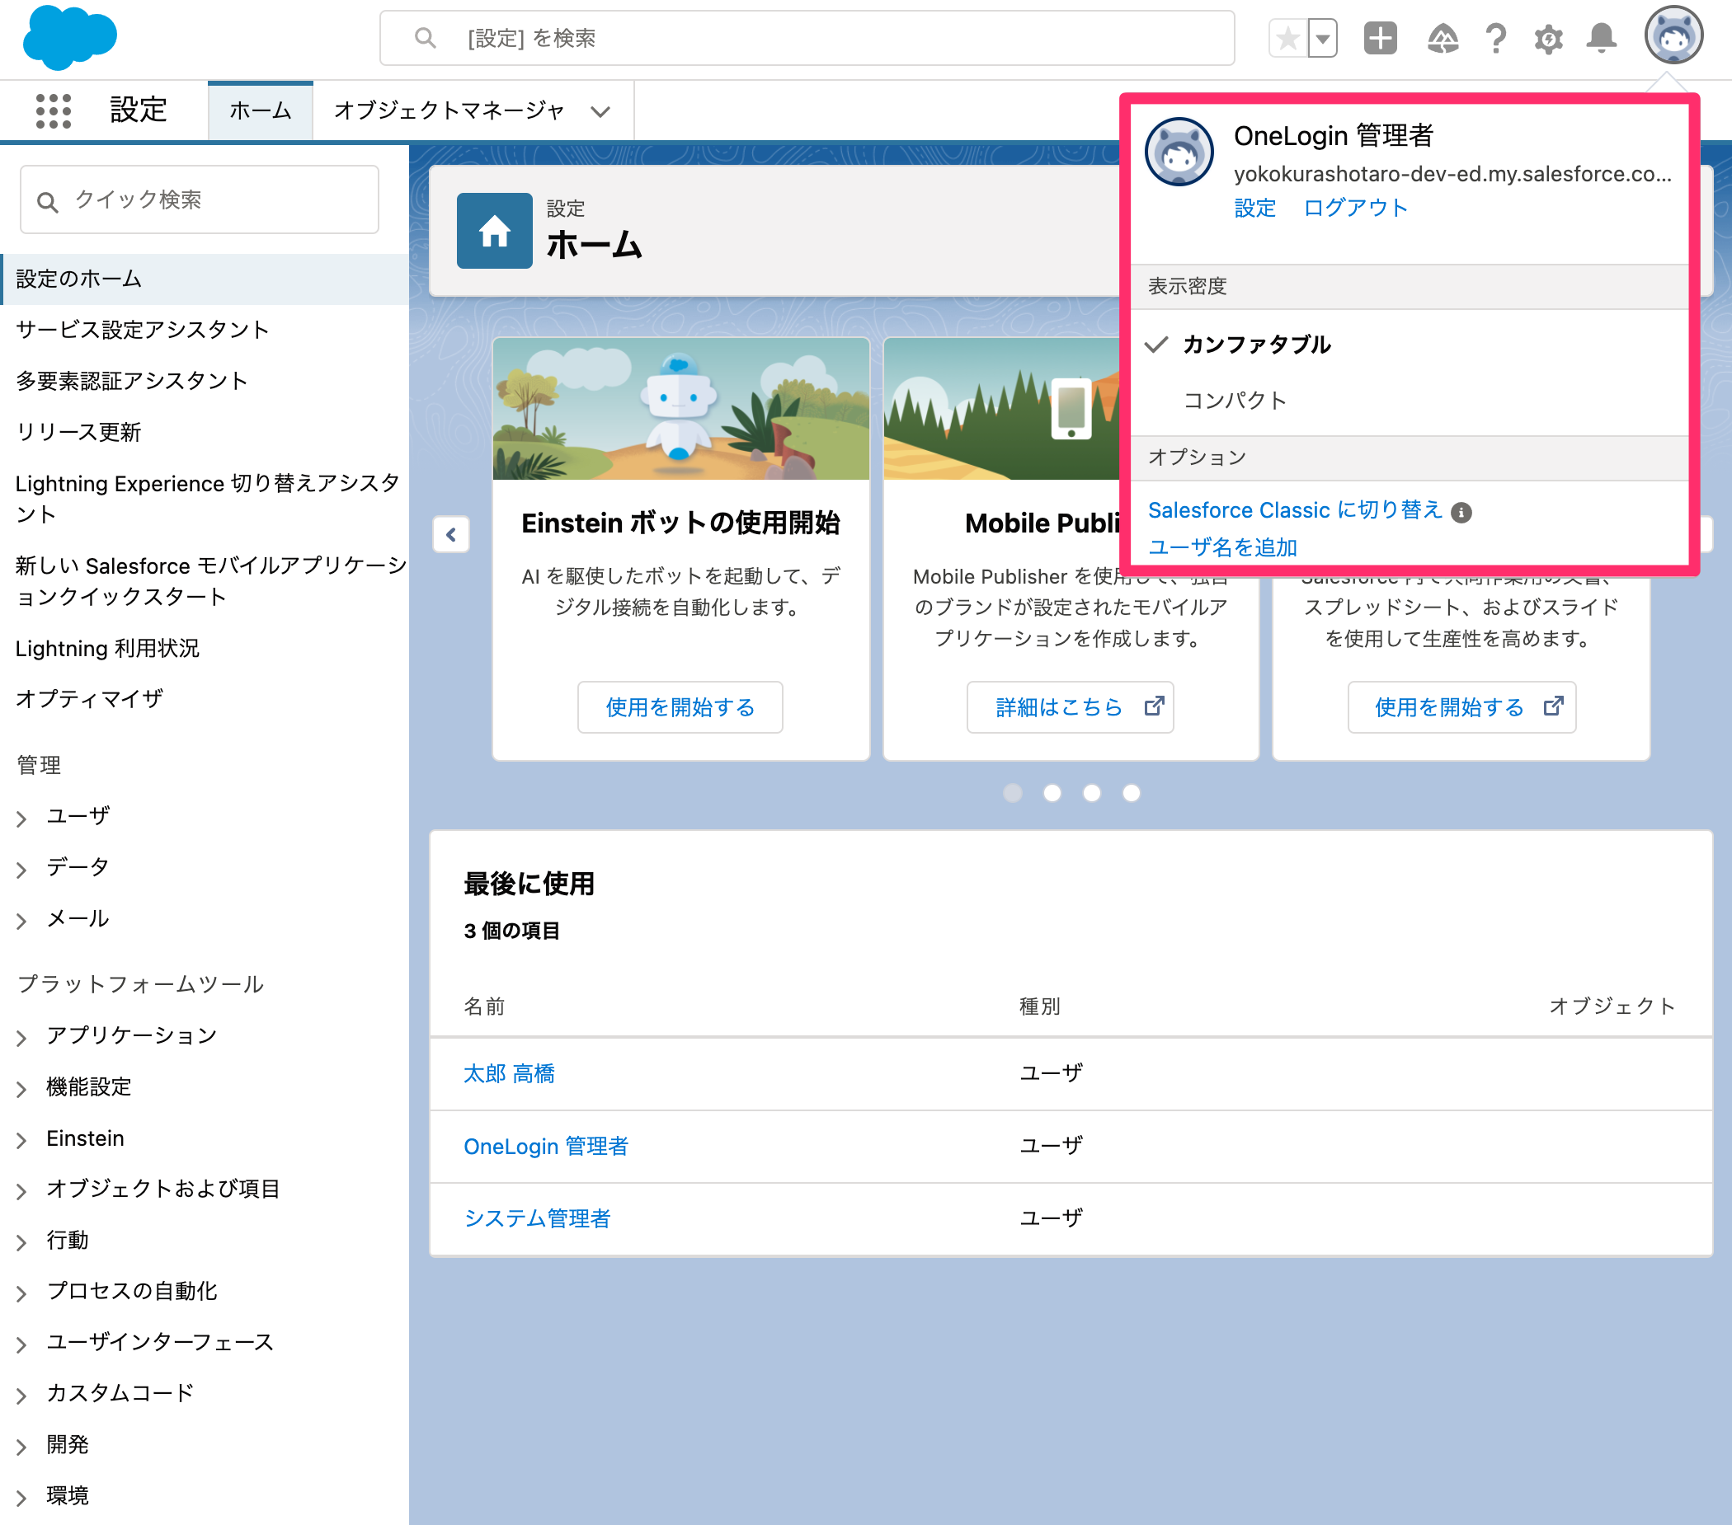Screen dimensions: 1732x1525
Task: Click the クイック検索 quick find field
Action: point(199,199)
